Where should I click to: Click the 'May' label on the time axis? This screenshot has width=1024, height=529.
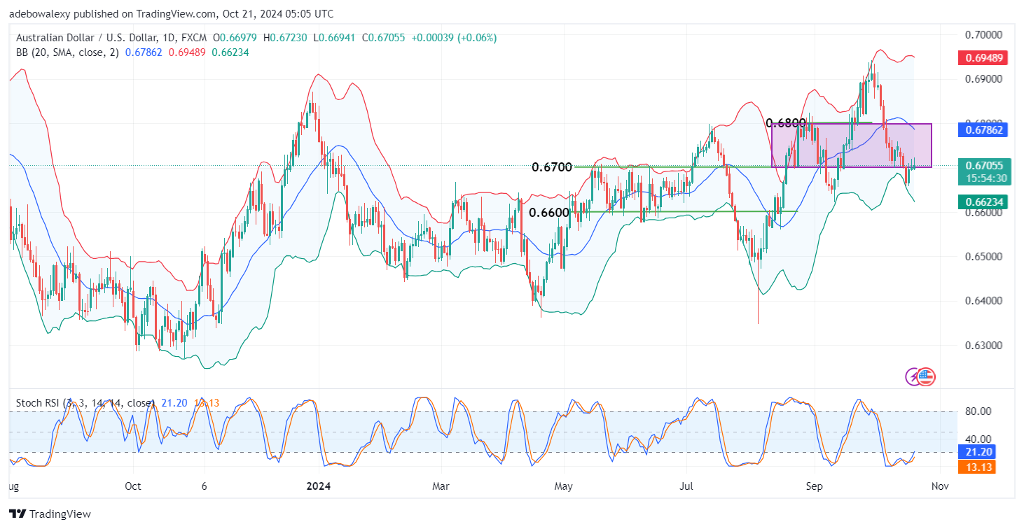(x=564, y=486)
